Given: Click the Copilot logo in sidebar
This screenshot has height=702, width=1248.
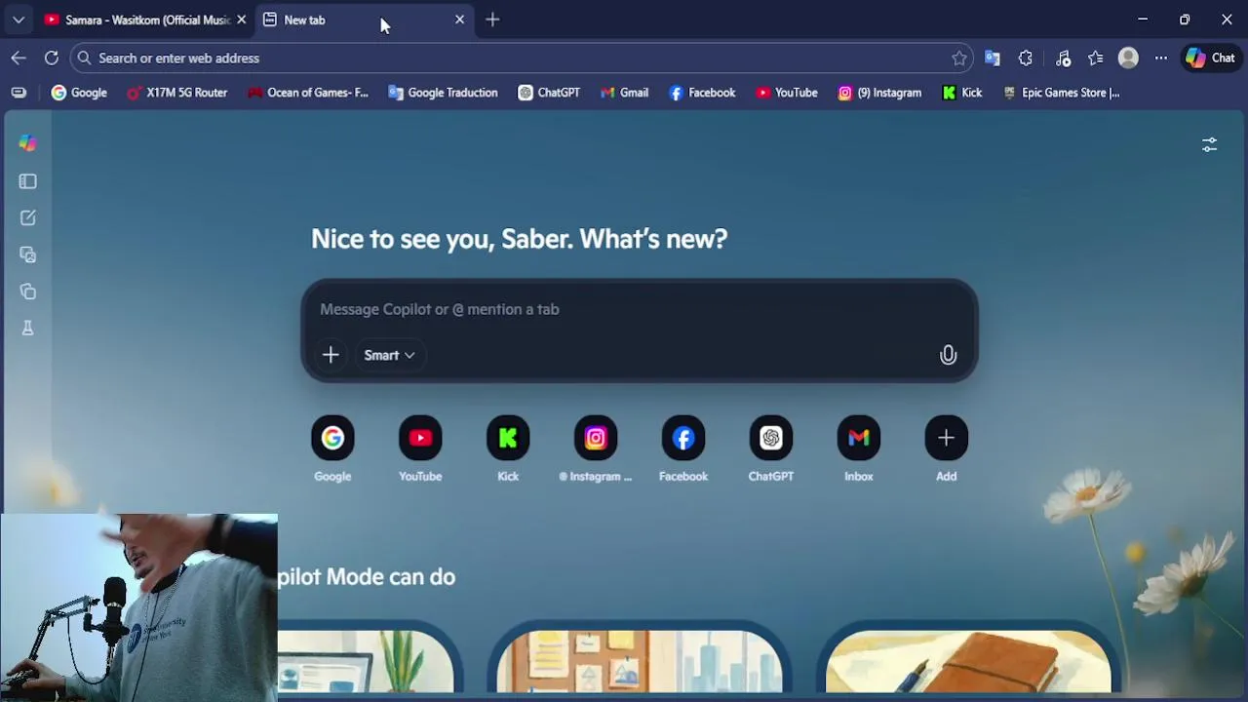Looking at the screenshot, I should coord(28,143).
